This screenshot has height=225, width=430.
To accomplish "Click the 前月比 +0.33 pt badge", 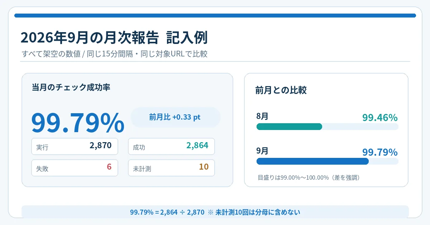I will coord(176,117).
